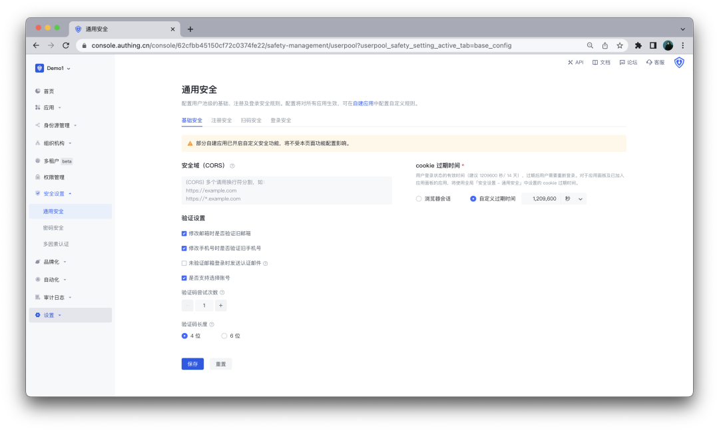Open 首页 home in the sidebar
719x431 pixels.
pyautogui.click(x=51, y=91)
